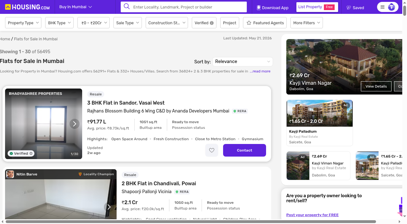
Task: Open Kayji Viman Nagar banner image
Action: 344,67
